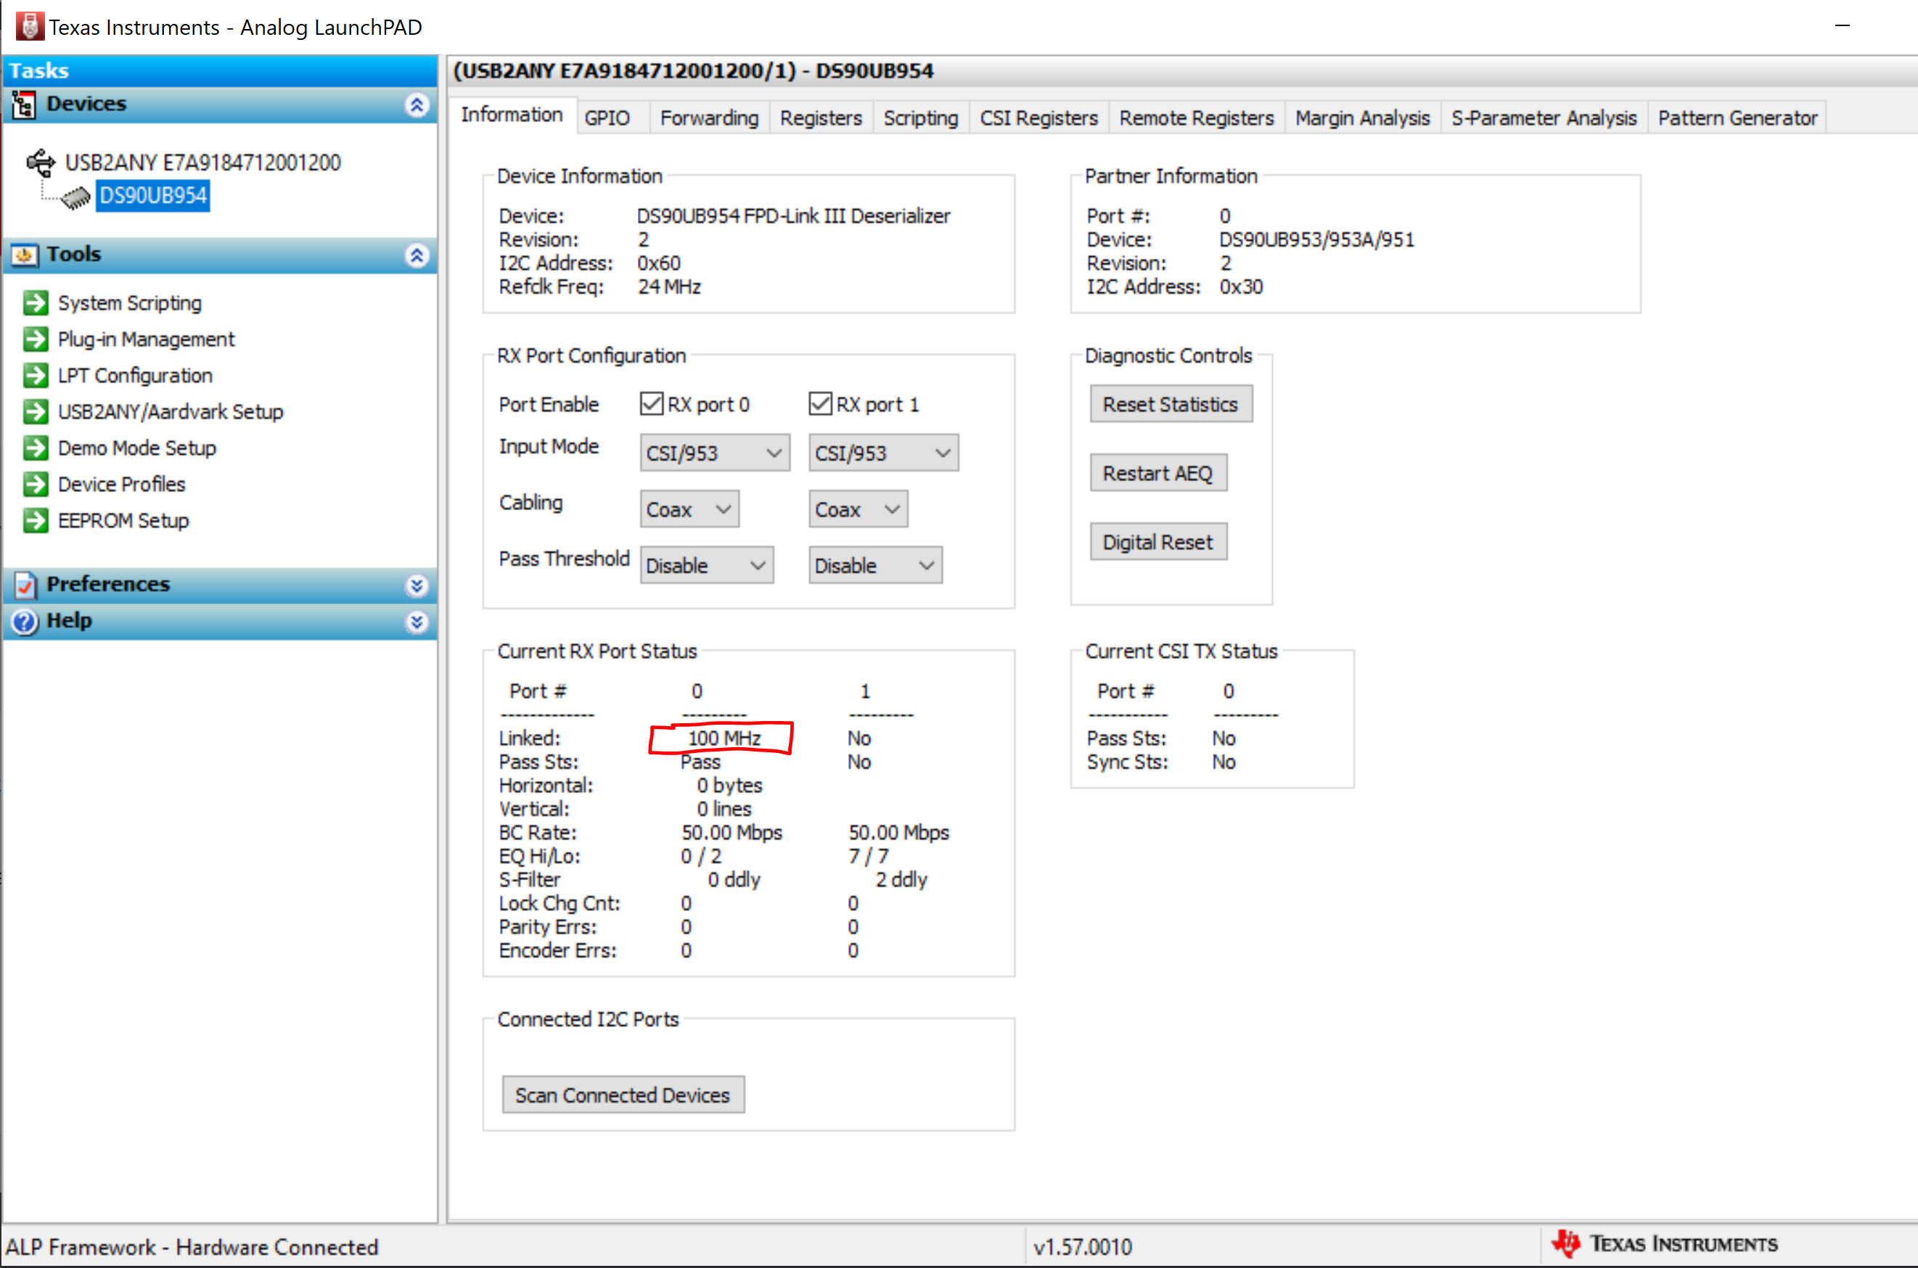Click the Texas Instruments app icon in title bar
Viewport: 1918px width, 1268px height.
pos(29,26)
